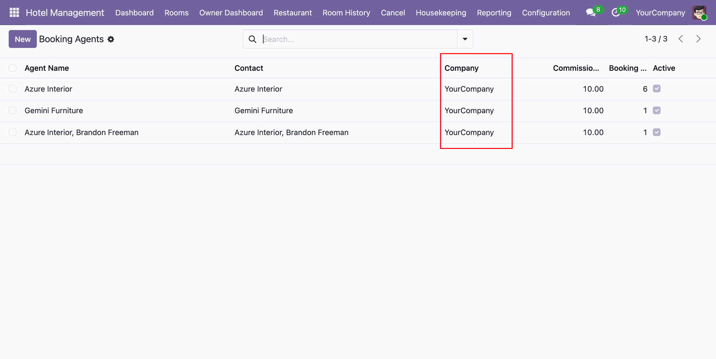Toggle the select-all rows checkbox

click(13, 68)
